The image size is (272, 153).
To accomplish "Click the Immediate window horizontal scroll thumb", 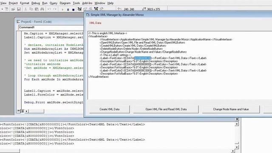I will tap(10, 151).
